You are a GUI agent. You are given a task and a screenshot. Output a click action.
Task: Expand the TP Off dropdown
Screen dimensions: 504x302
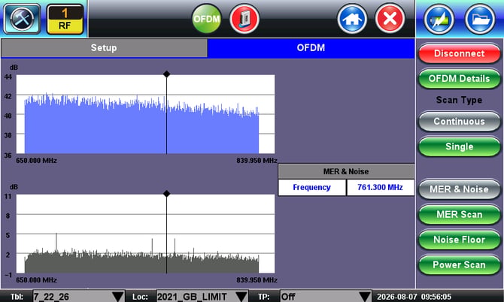326,297
